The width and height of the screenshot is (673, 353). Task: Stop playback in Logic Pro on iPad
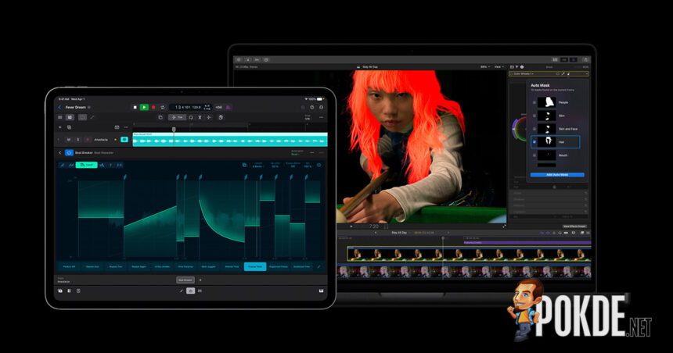click(135, 107)
